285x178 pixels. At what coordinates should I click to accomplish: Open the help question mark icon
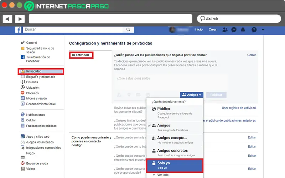254,30
